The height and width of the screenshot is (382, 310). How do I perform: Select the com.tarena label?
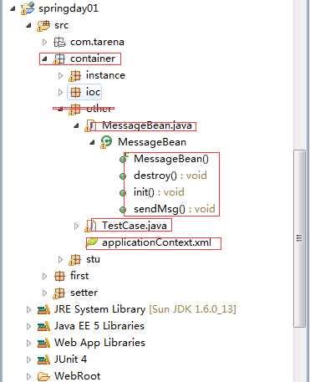click(x=97, y=42)
